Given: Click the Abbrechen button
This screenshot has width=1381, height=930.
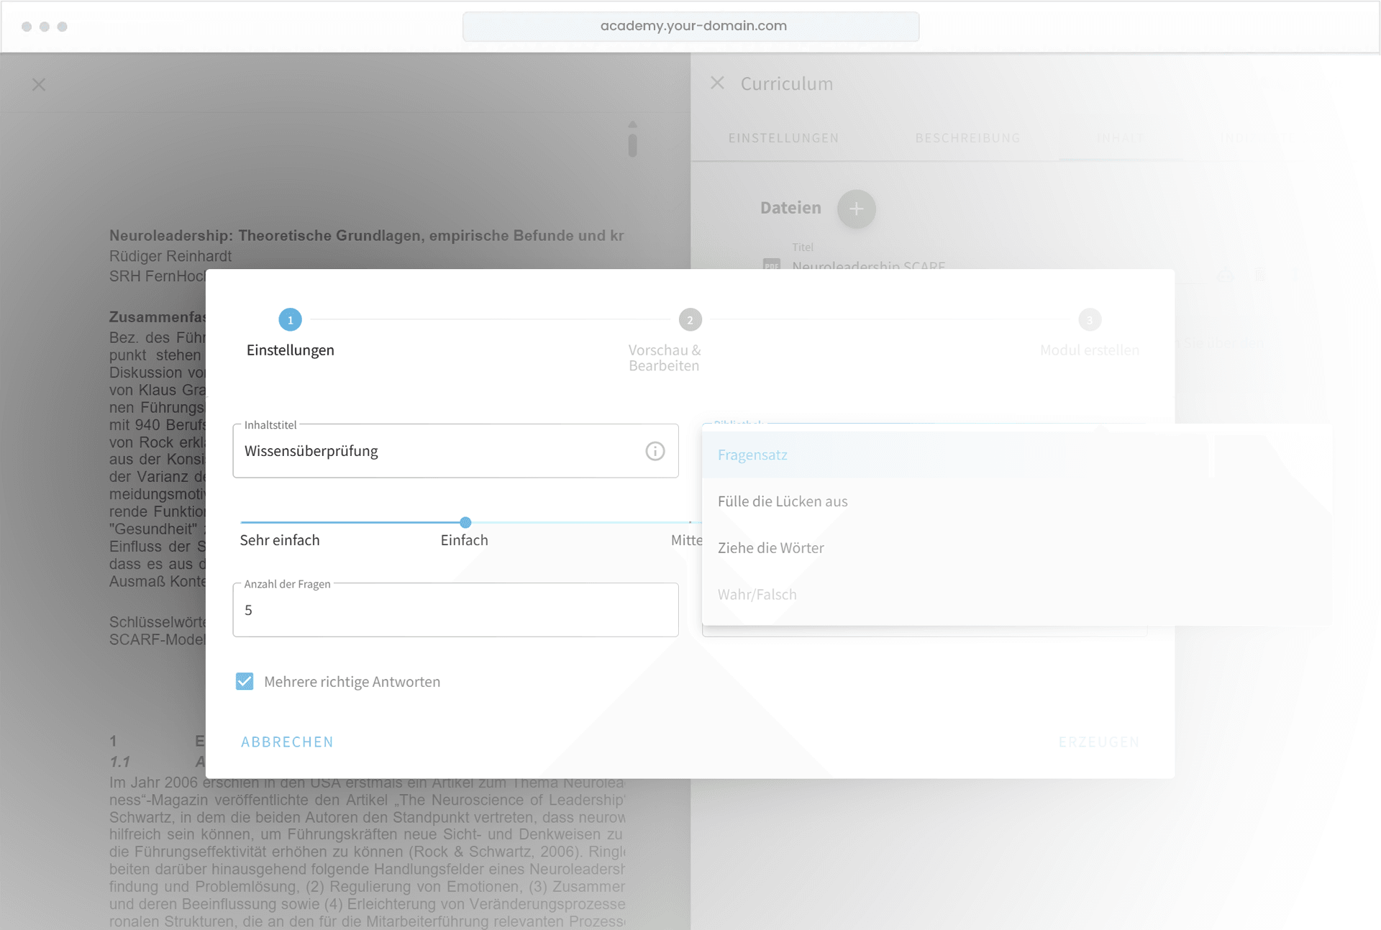Looking at the screenshot, I should (x=287, y=742).
